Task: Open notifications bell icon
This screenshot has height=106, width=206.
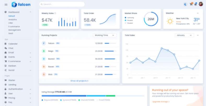Action: coord(196,4)
